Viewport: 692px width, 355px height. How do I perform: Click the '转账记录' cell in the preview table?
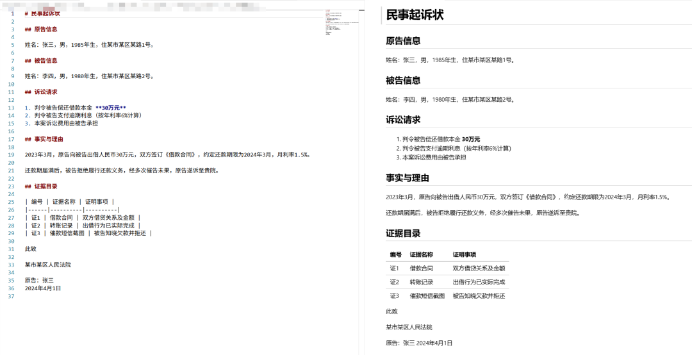coord(422,282)
